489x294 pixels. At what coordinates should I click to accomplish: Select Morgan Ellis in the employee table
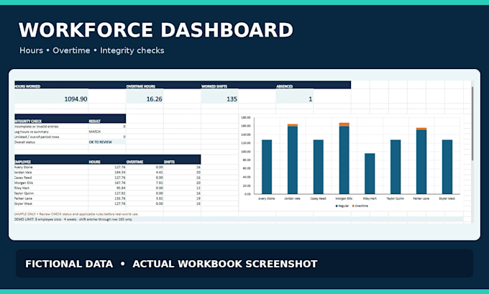[x=24, y=183]
